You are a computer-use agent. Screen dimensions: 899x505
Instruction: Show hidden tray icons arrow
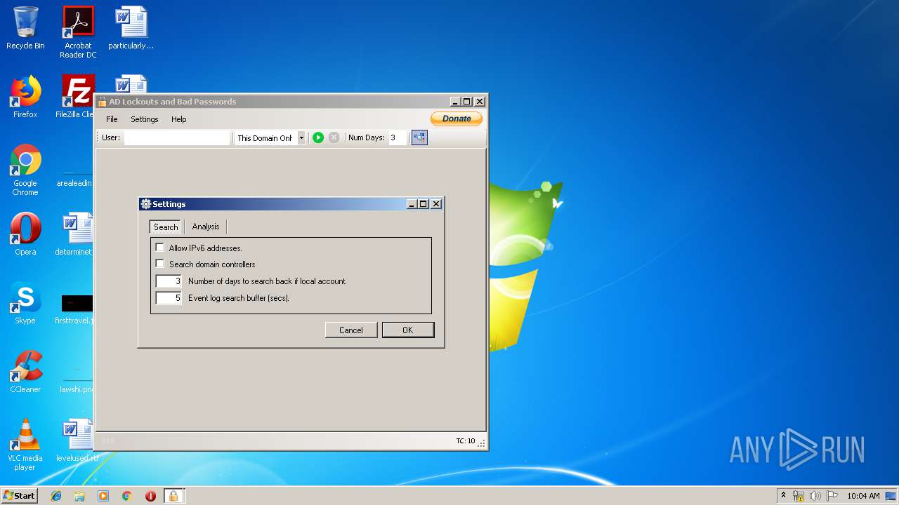(x=783, y=495)
